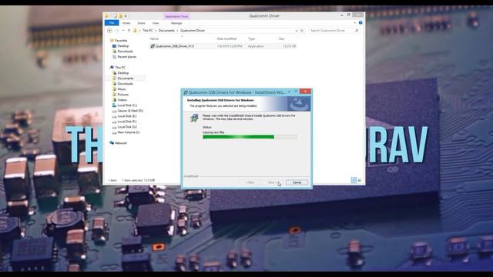Click the greyed-out Next button in installer
493x277 pixels.
click(271, 182)
